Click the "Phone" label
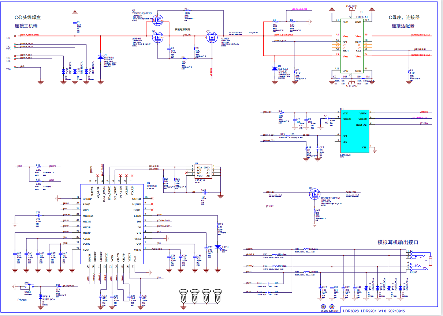 [22, 300]
